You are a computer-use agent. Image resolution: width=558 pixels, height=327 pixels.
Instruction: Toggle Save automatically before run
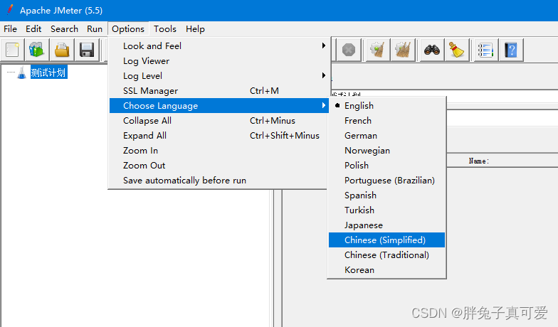coord(219,181)
